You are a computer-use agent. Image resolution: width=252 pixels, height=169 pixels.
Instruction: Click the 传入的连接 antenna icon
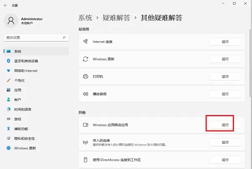[x=85, y=142]
